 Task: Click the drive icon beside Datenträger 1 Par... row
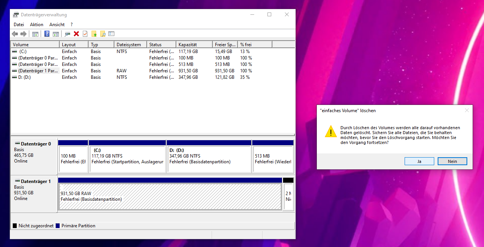click(14, 71)
